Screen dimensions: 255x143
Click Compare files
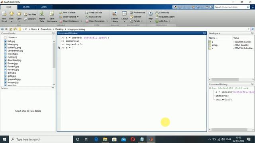point(30,19)
